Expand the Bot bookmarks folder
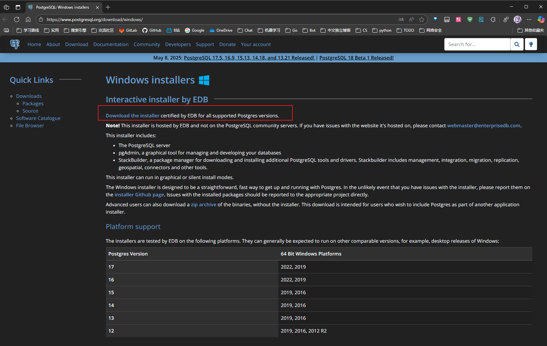The image size is (547, 346). (x=309, y=30)
